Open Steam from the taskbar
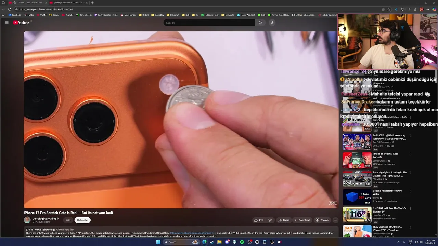The image size is (438, 246). (212, 242)
